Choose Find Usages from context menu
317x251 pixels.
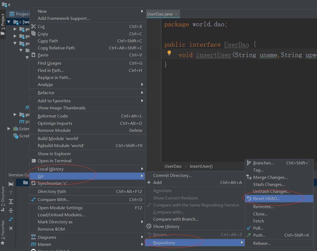click(88, 63)
